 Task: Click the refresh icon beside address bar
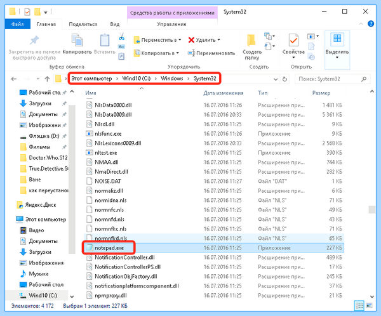click(284, 79)
